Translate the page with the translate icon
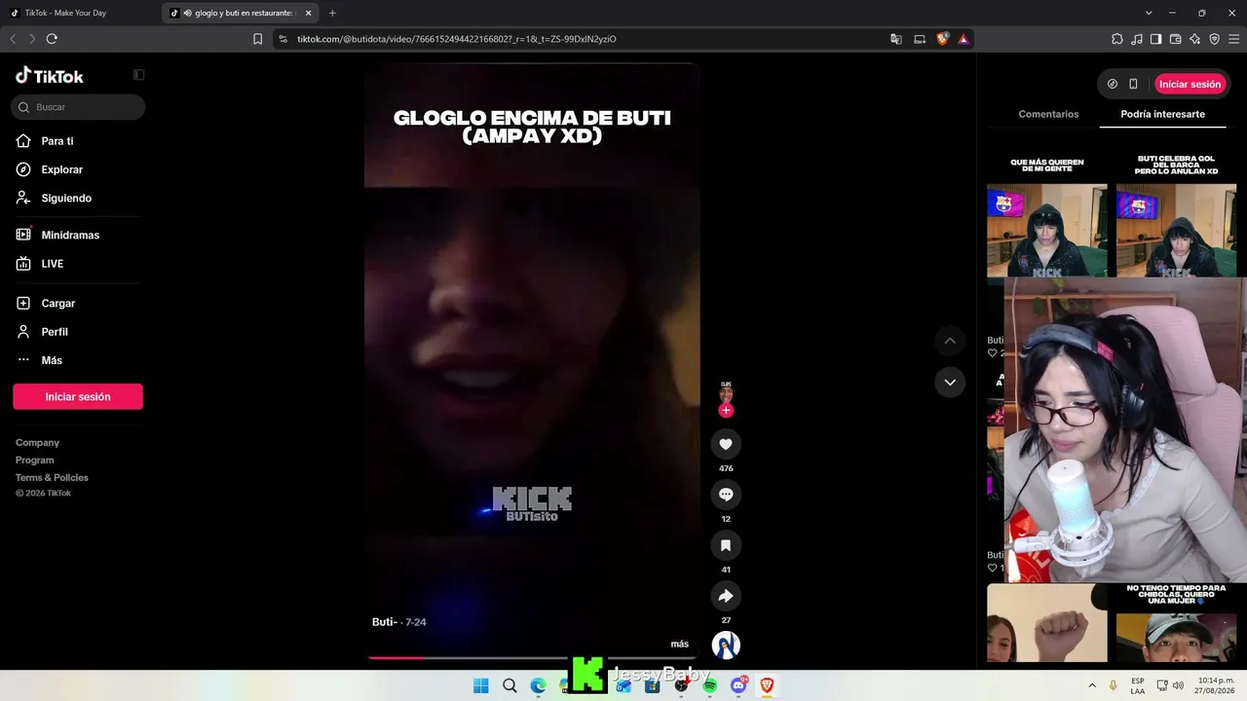 pyautogui.click(x=896, y=39)
